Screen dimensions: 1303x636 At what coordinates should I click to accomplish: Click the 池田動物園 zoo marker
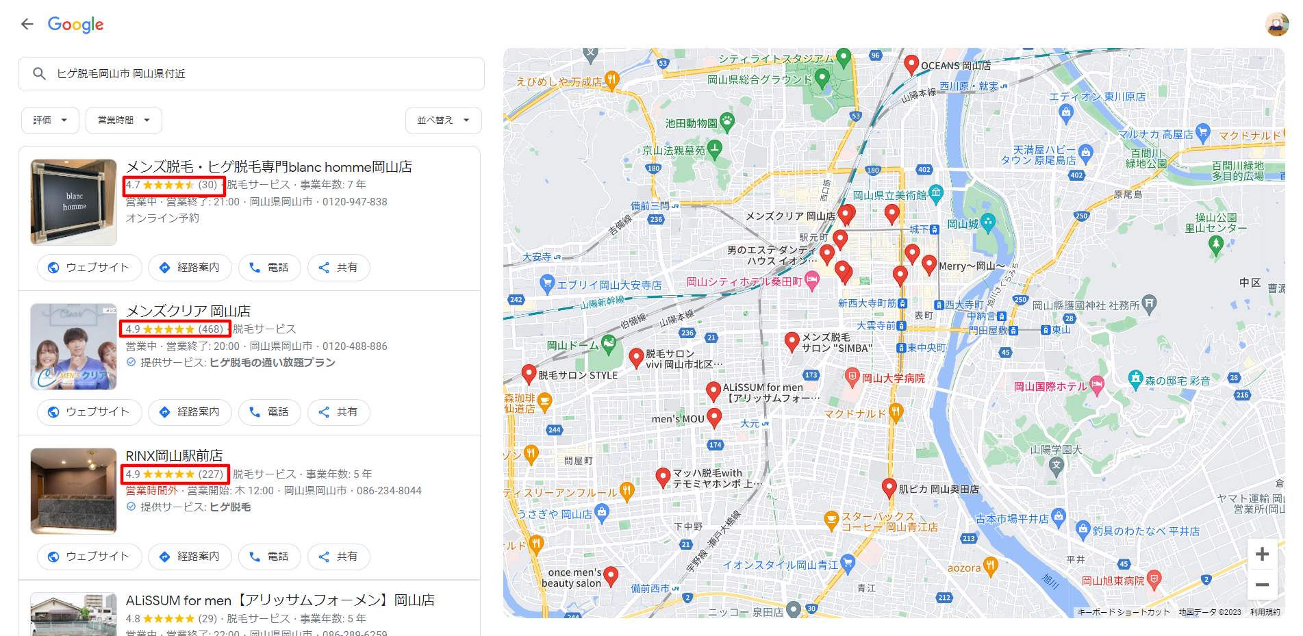click(726, 122)
